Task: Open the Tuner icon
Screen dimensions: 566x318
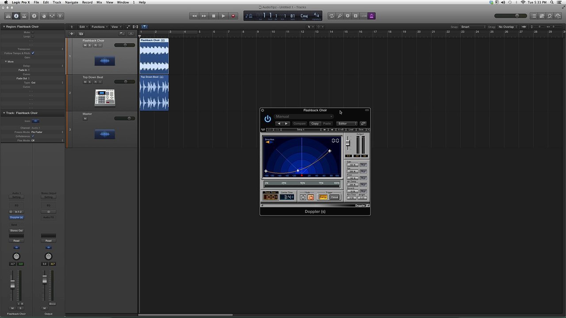Action: 340,16
